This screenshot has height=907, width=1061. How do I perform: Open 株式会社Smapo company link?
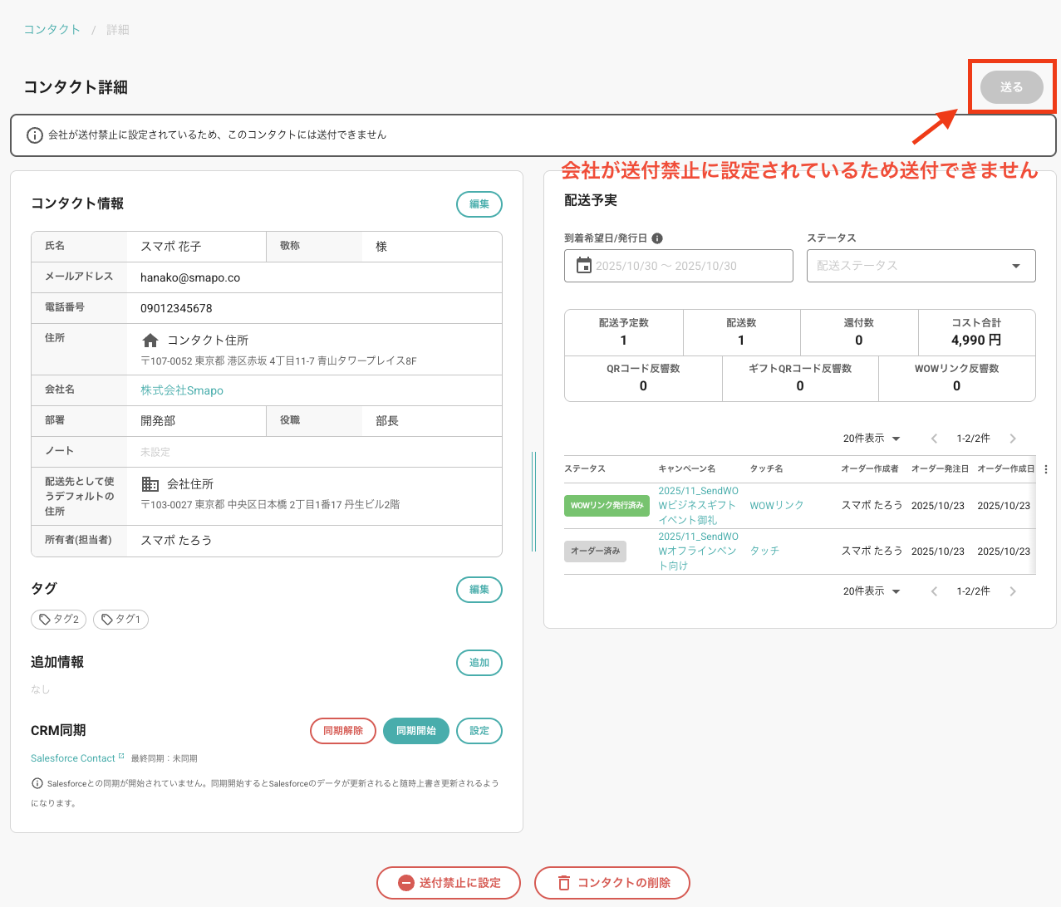(182, 390)
